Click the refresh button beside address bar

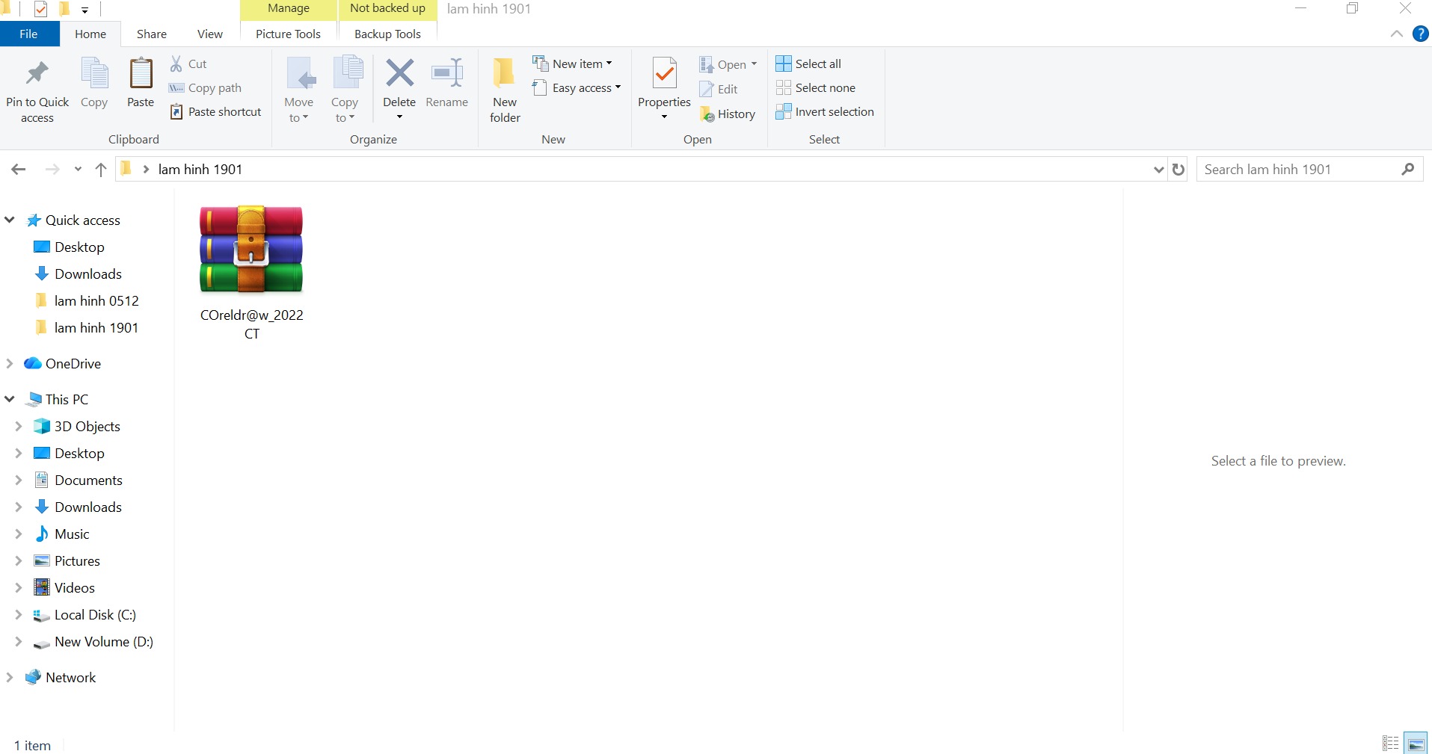pos(1179,170)
